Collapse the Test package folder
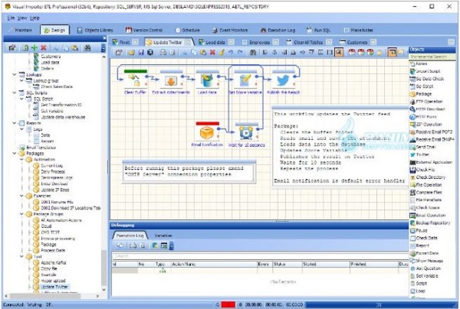 pyautogui.click(x=22, y=257)
